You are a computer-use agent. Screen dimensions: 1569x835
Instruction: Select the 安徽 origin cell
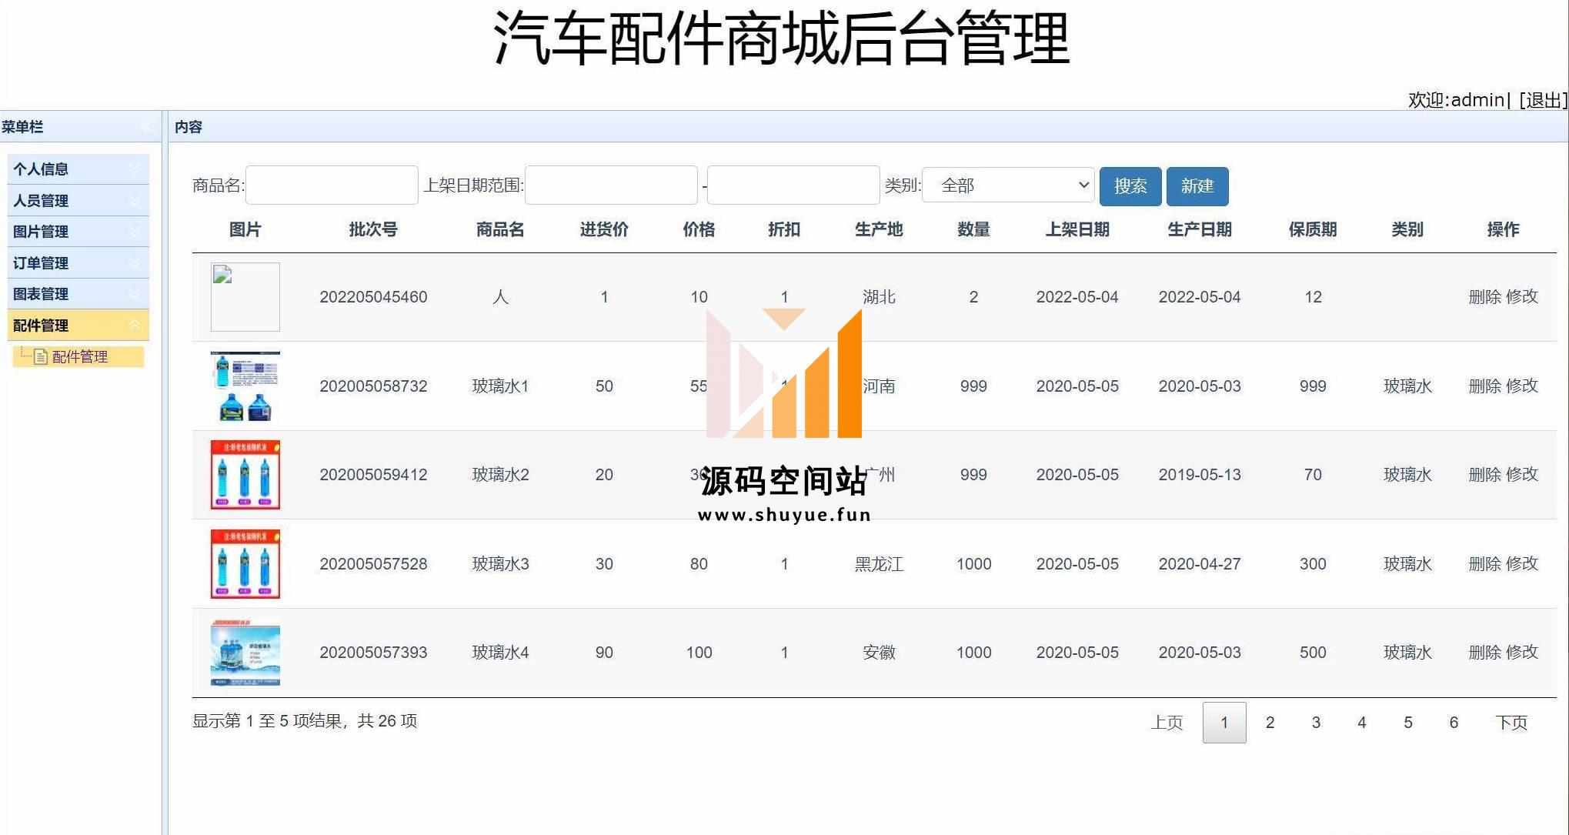(x=879, y=653)
